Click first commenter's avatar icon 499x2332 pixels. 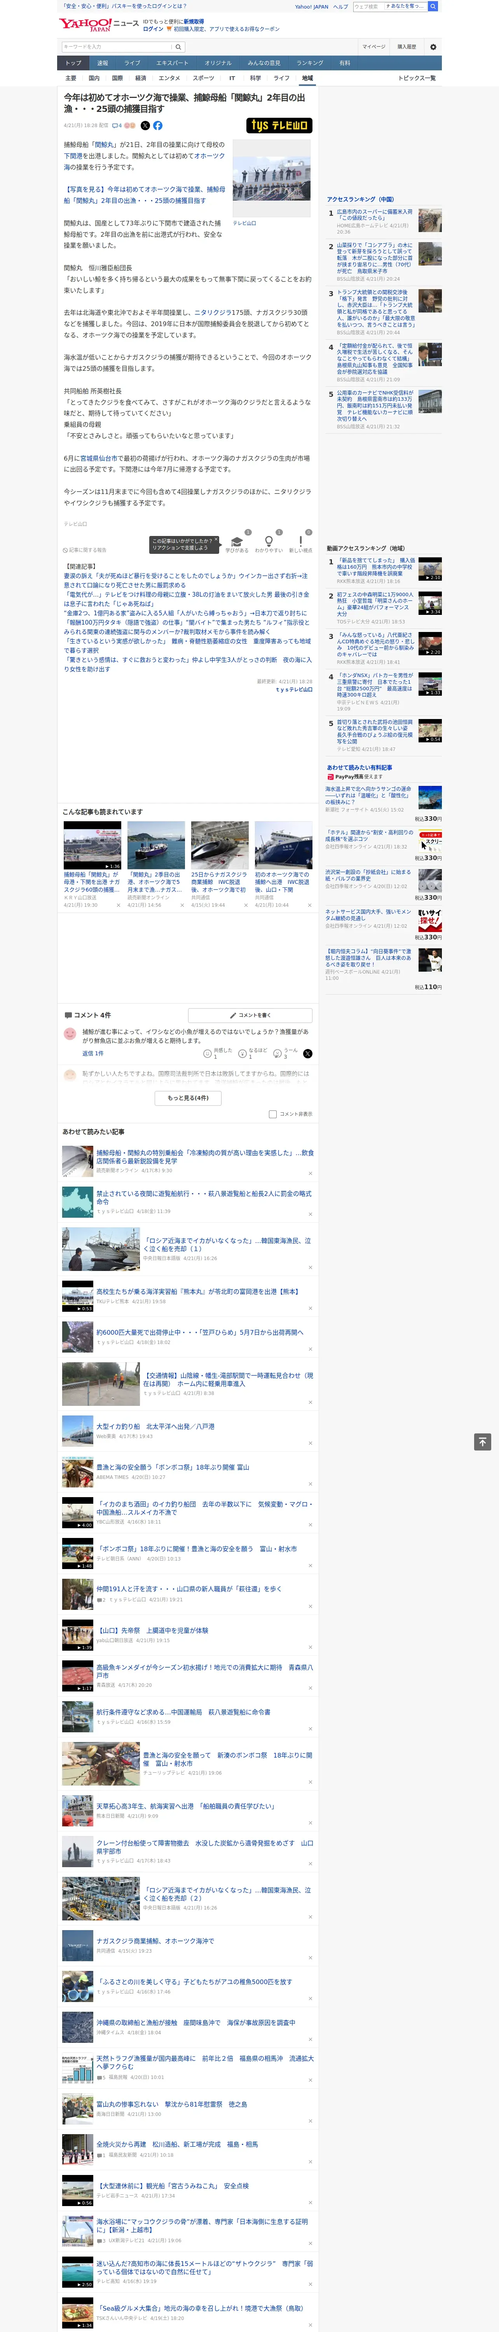70,1033
